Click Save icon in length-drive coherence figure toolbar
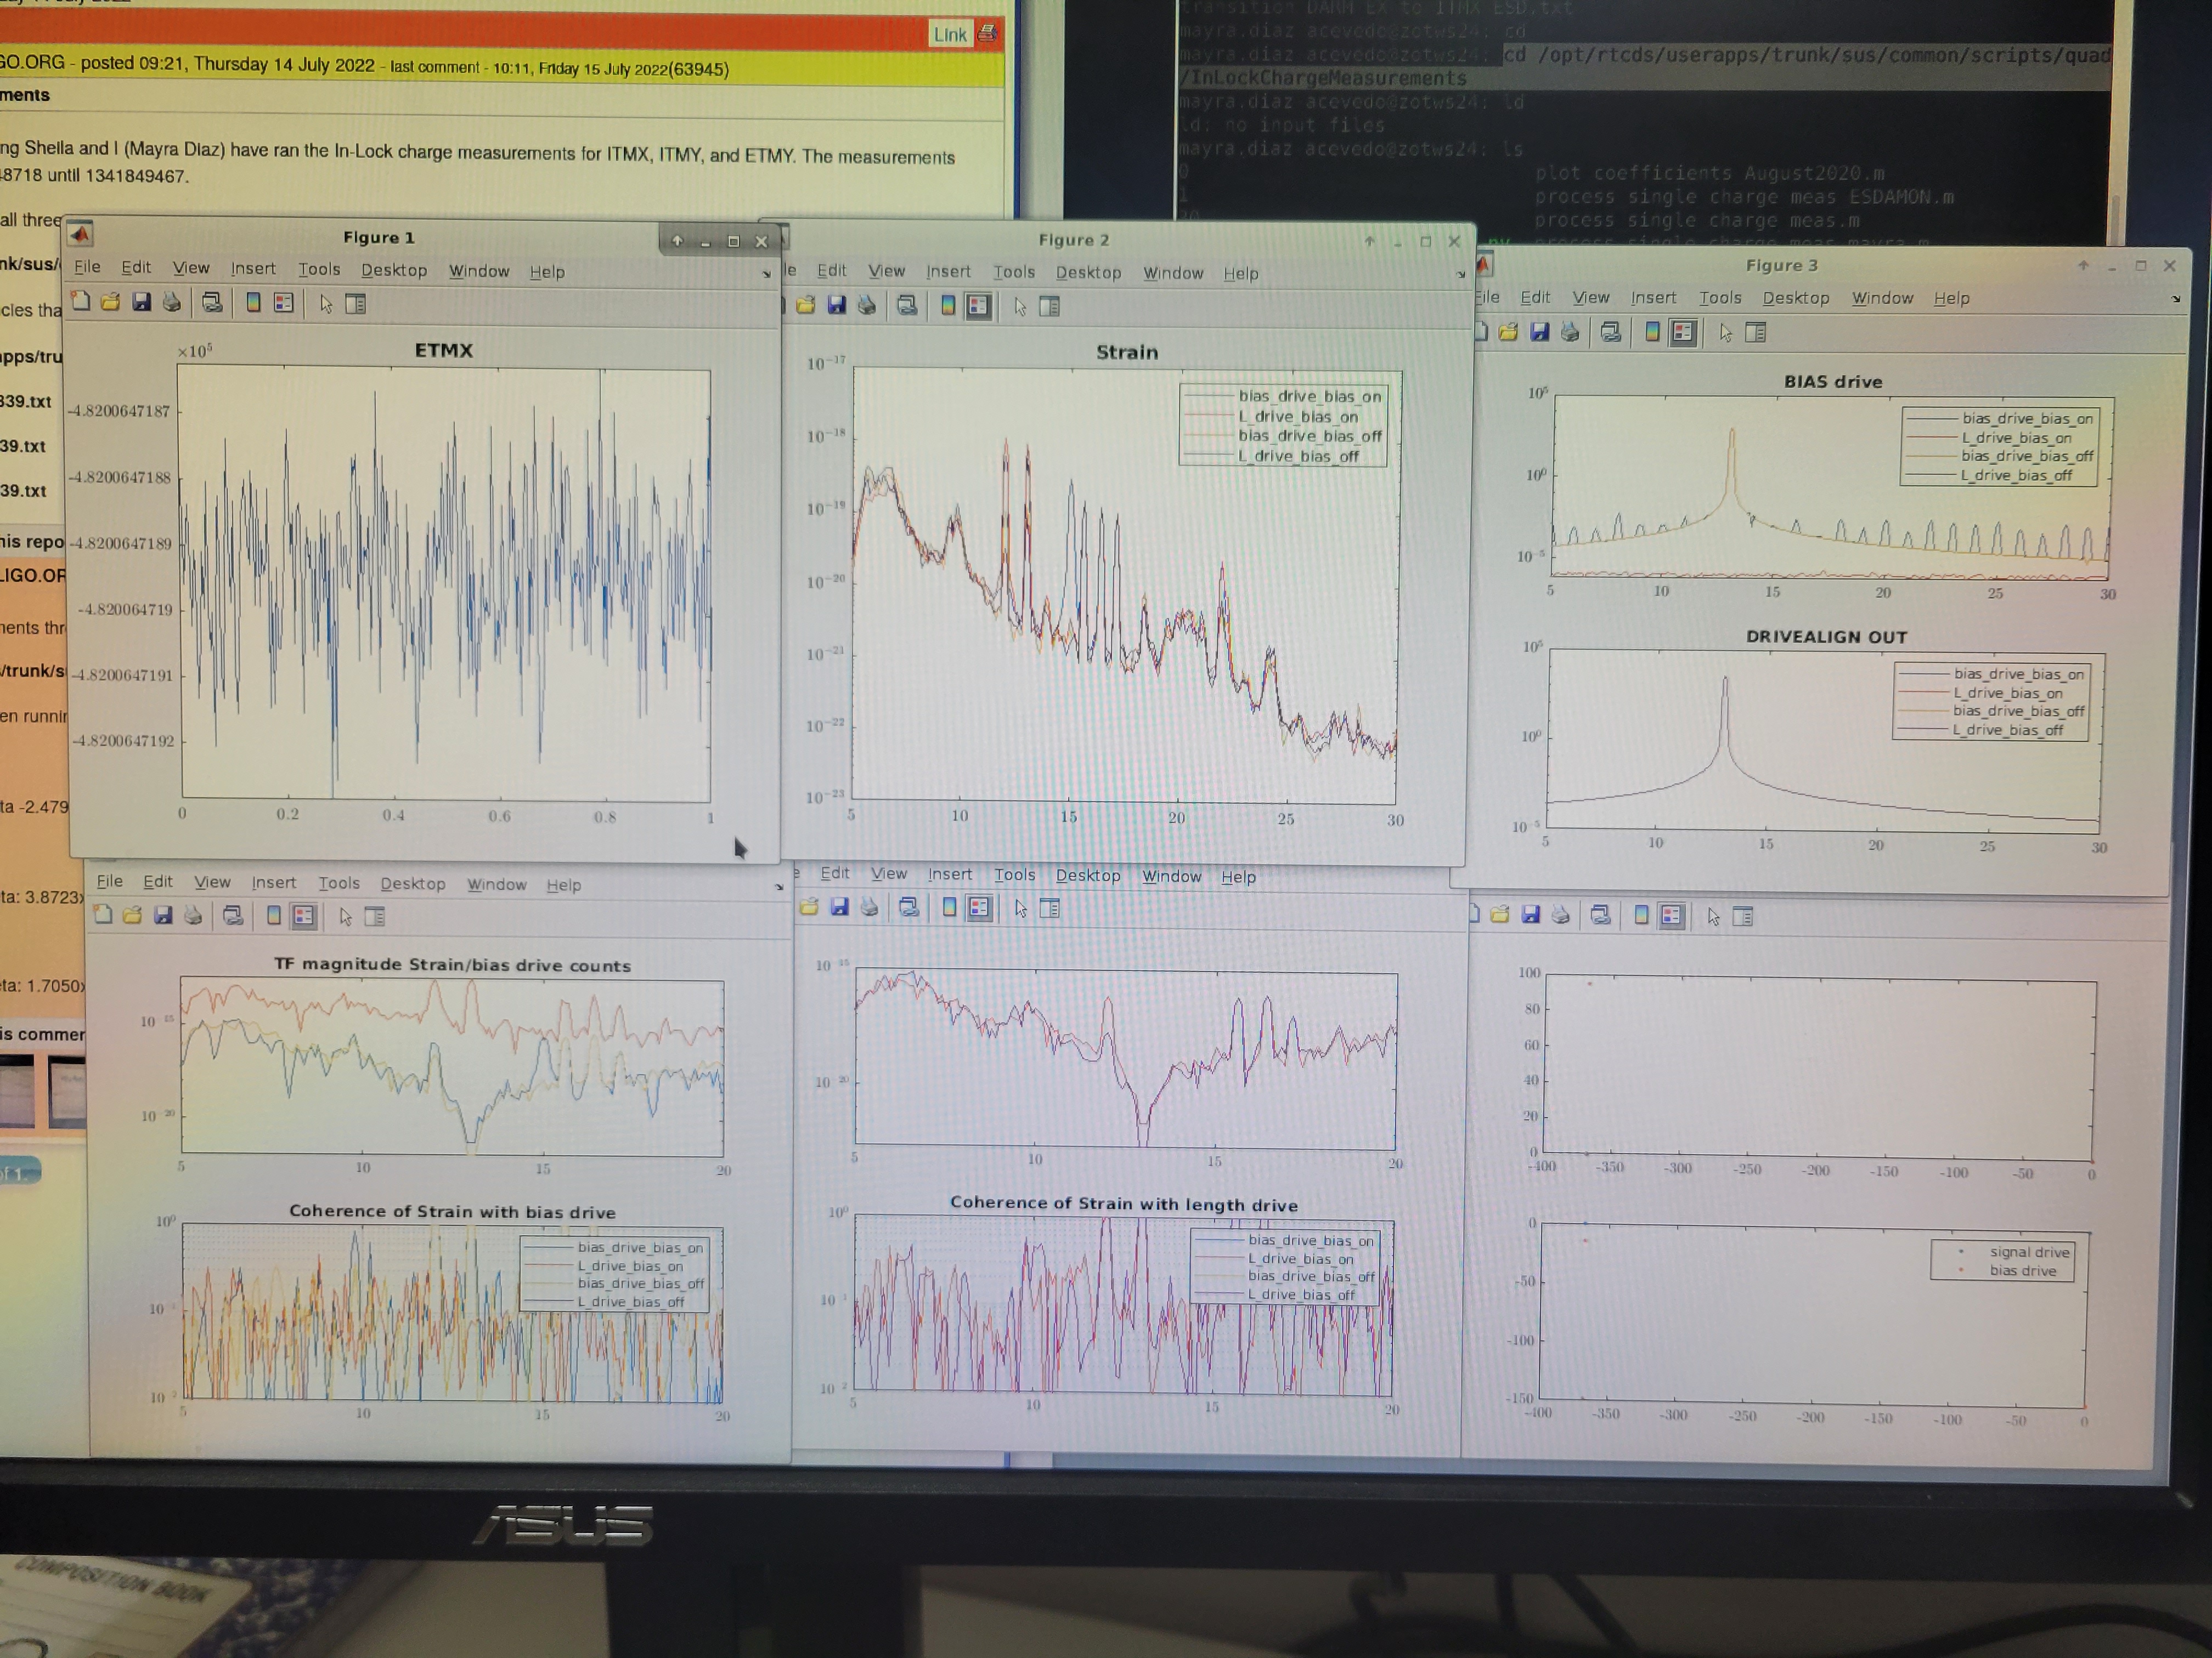 coord(839,906)
